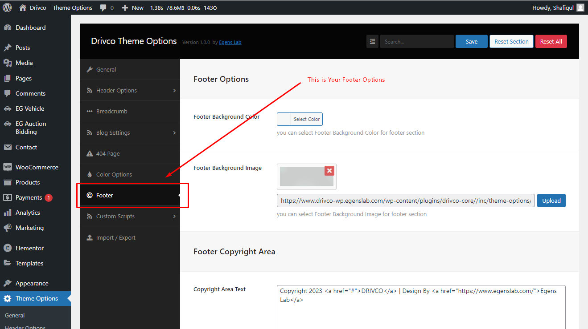
Task: Click the Elementor logo icon
Action: [7, 248]
